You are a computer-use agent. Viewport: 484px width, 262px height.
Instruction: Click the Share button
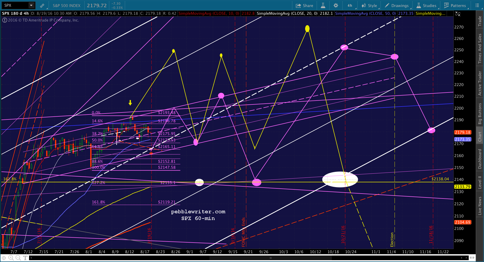(x=305, y=5)
